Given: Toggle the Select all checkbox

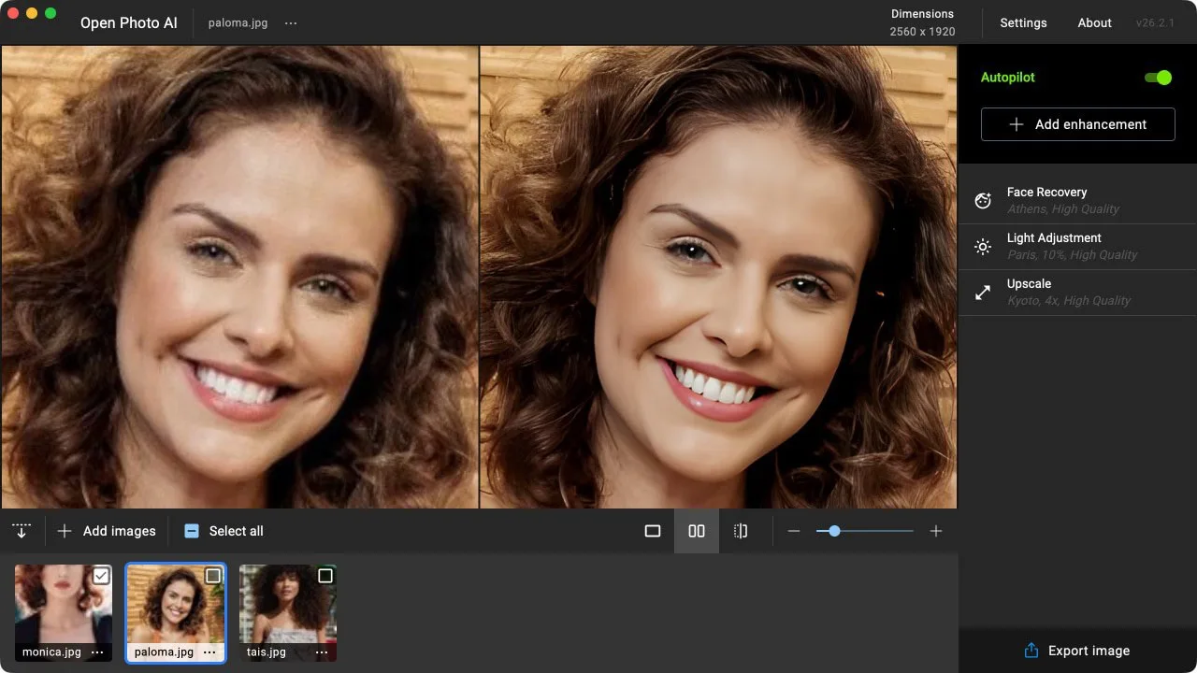Looking at the screenshot, I should pos(192,531).
